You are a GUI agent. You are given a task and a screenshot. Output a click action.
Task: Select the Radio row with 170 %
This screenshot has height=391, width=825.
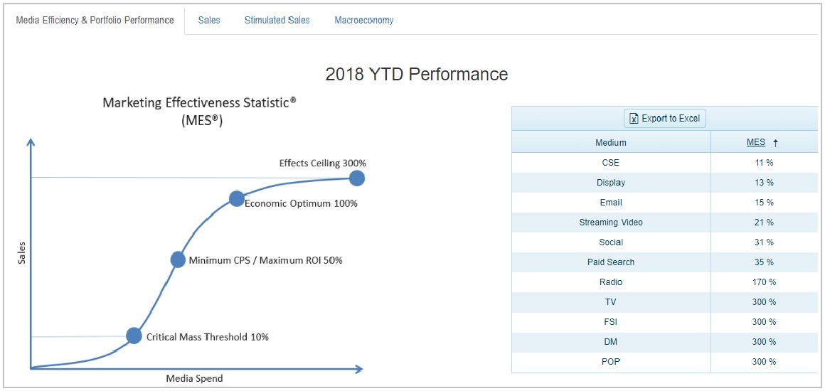click(x=665, y=282)
